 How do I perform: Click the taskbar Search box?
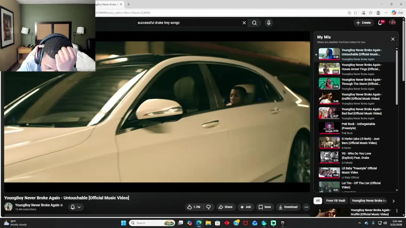(x=152, y=223)
